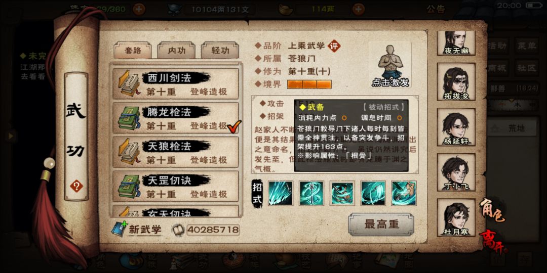Select character portrait 拓拔浚
The image size is (547, 273).
(456, 82)
